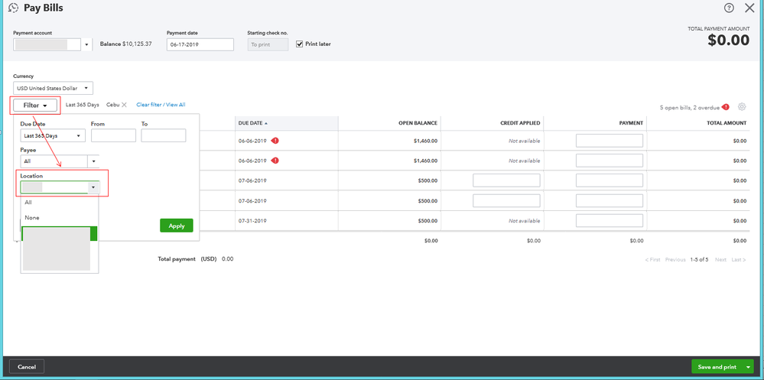Open table settings gear icon

pyautogui.click(x=742, y=107)
